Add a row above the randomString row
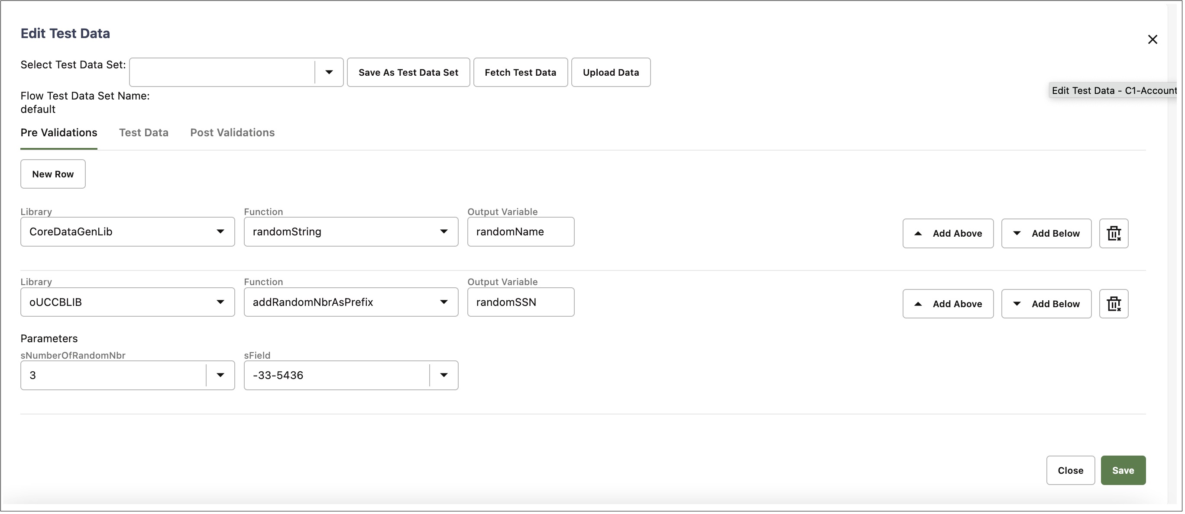This screenshot has width=1185, height=514. tap(948, 233)
